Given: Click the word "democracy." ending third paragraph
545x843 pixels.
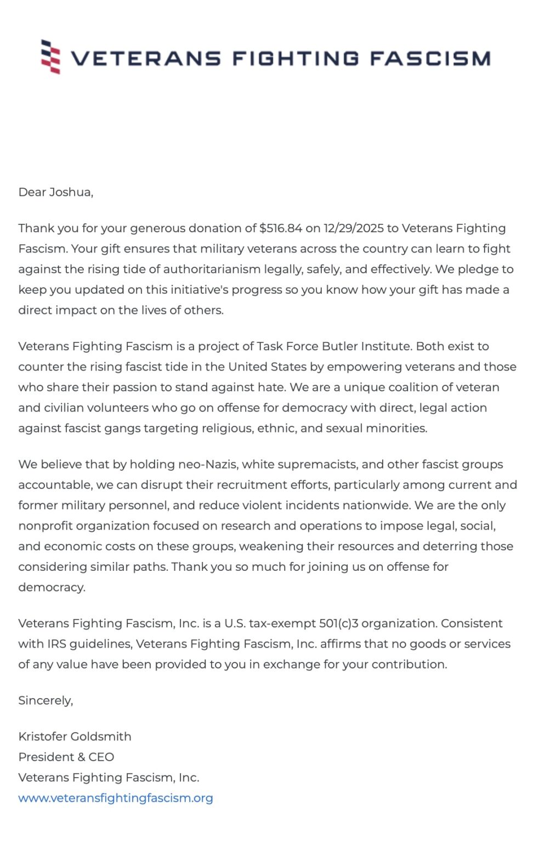Looking at the screenshot, I should point(52,587).
